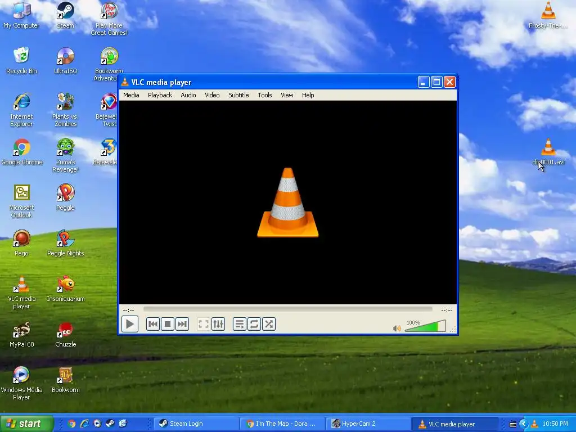Switch to the Steam Login taskbar window
Screen dimensions: 576x432
coord(196,424)
